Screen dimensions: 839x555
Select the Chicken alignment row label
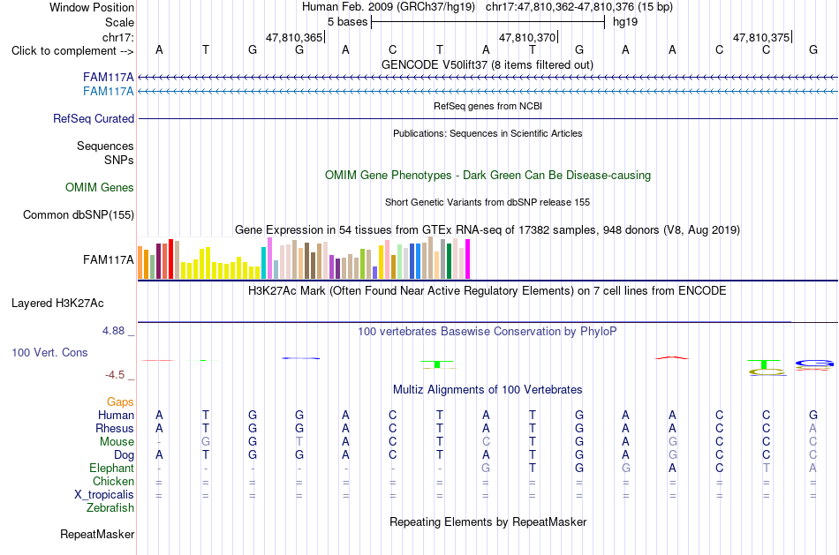click(113, 481)
